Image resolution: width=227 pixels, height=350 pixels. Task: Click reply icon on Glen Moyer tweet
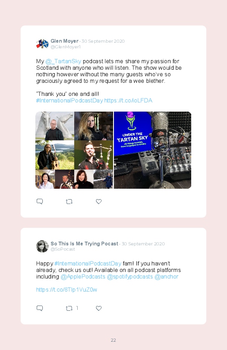click(x=40, y=201)
